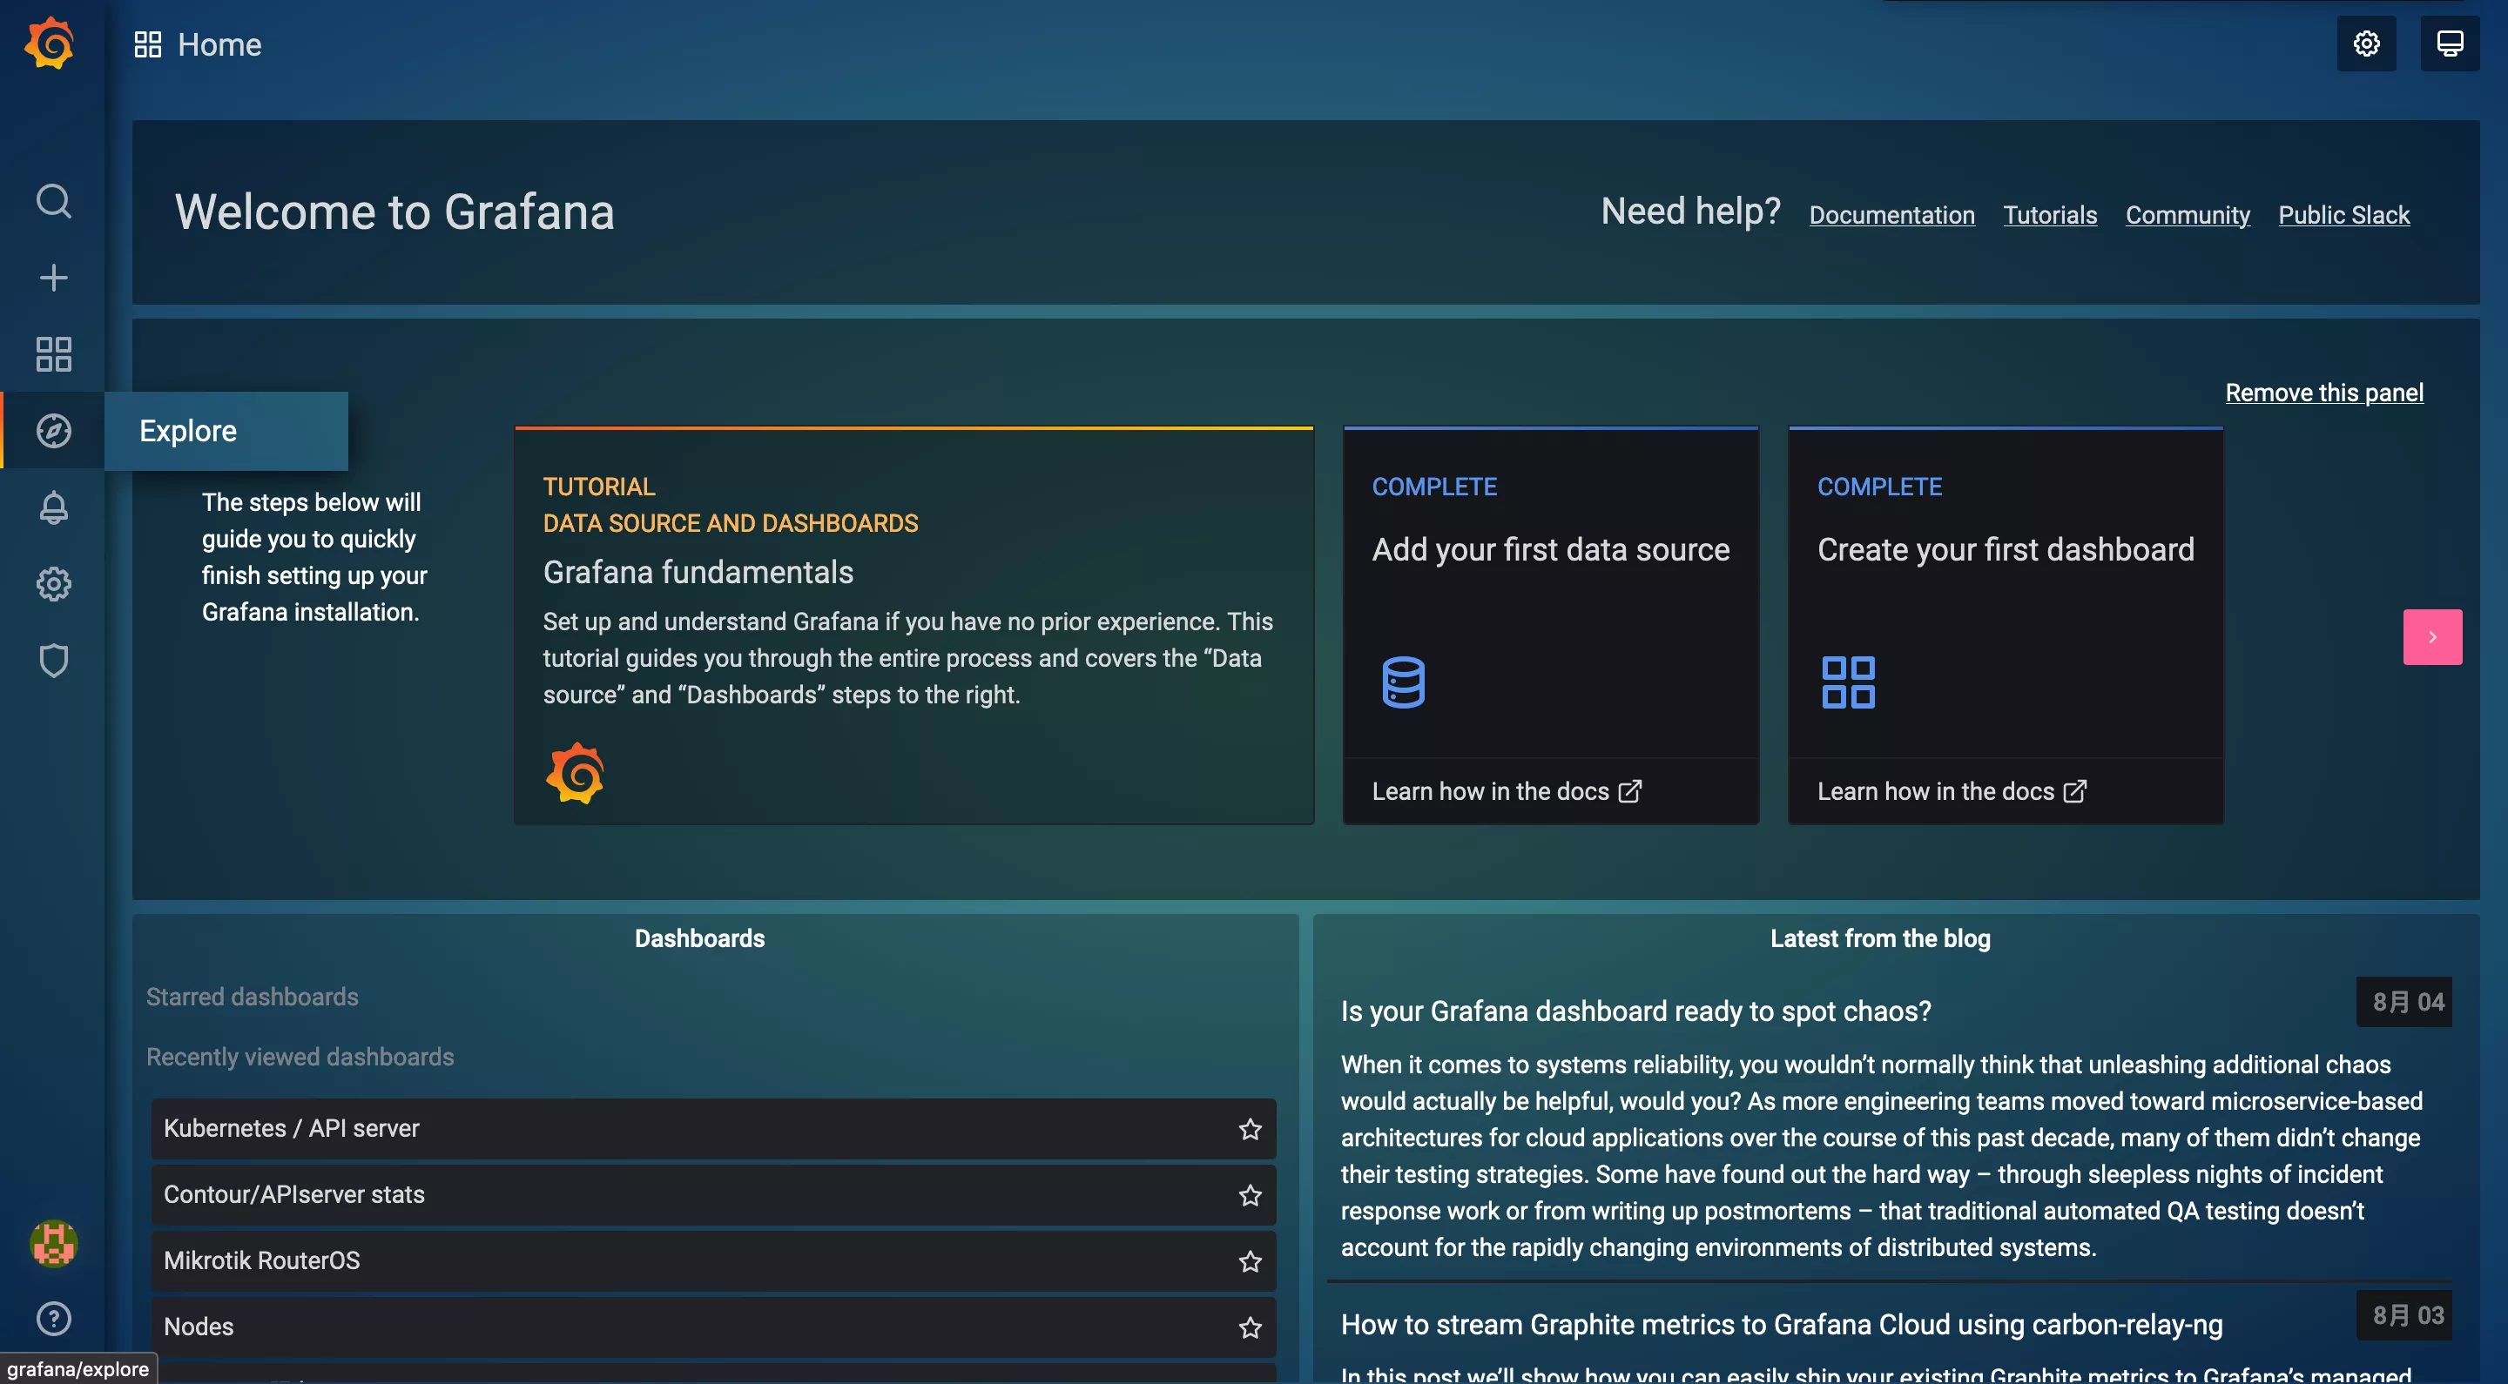Open the Alerting bell icon
The height and width of the screenshot is (1384, 2508).
coord(53,507)
